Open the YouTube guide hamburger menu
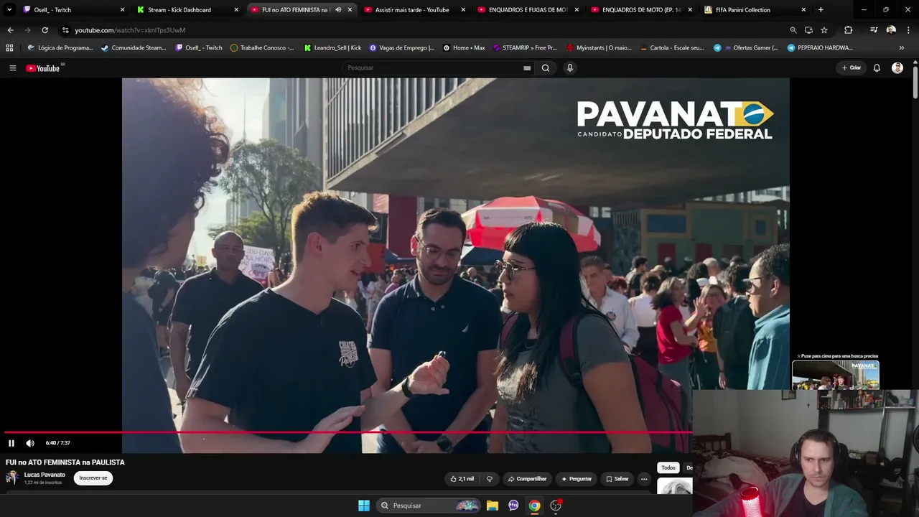Screen dimensions: 919x517 12,68
